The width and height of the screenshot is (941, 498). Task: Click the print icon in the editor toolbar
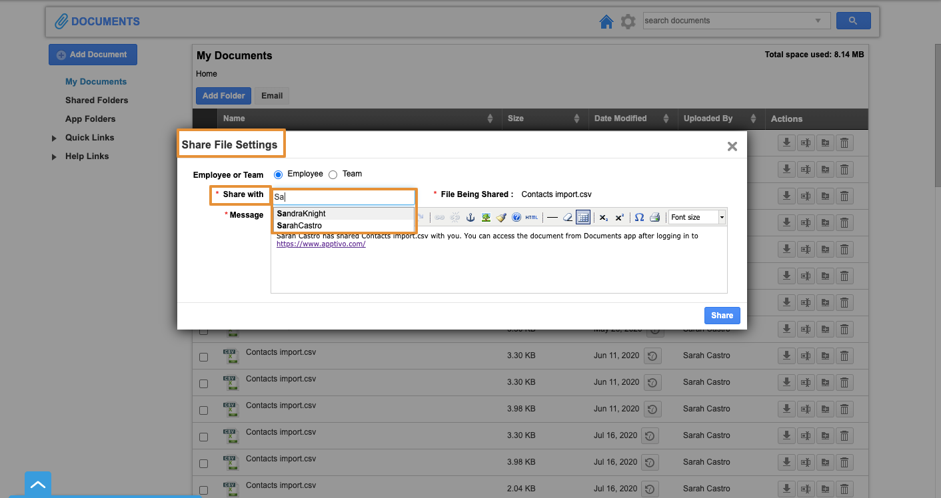654,218
